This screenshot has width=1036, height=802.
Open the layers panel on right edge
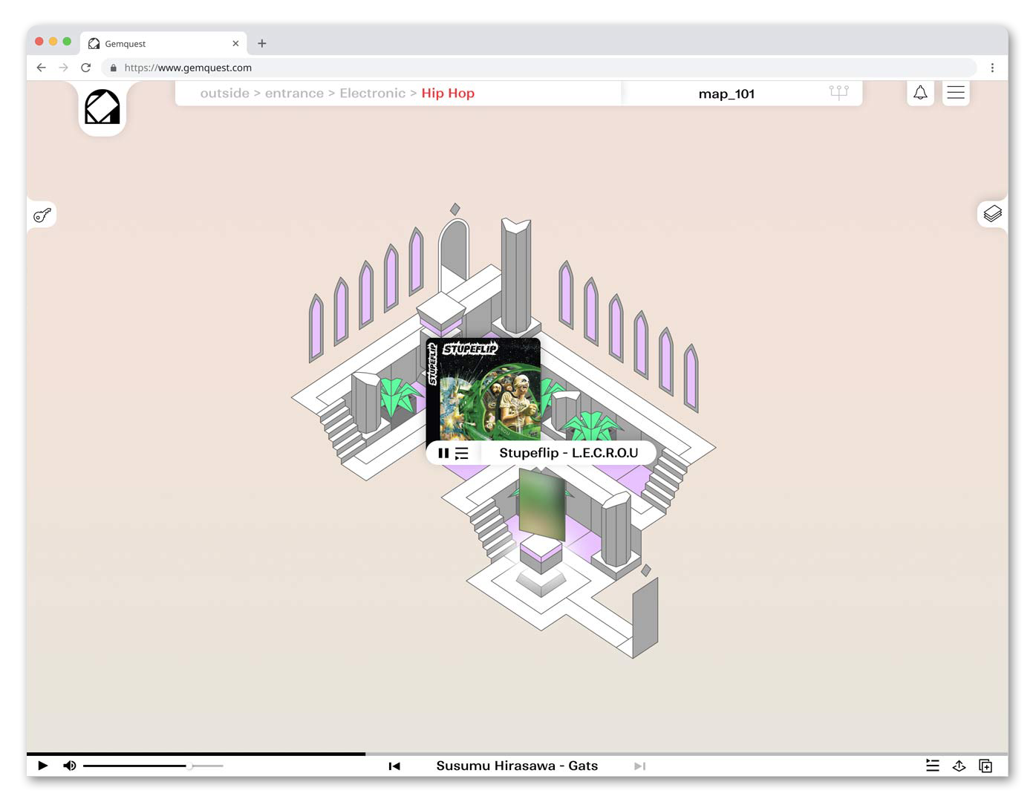click(x=992, y=214)
